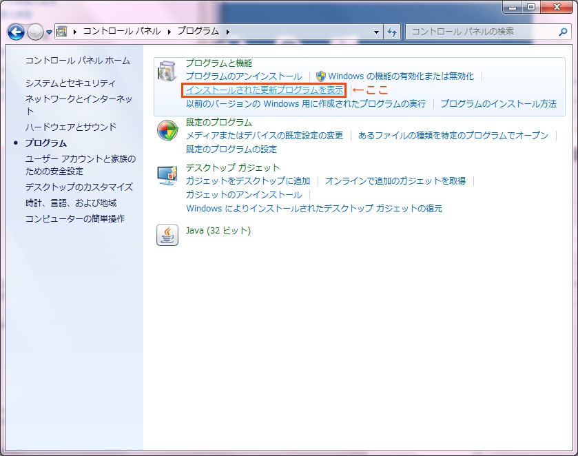Click プログラムのアンインストール link
Image resolution: width=578 pixels, height=456 pixels.
pyautogui.click(x=244, y=76)
